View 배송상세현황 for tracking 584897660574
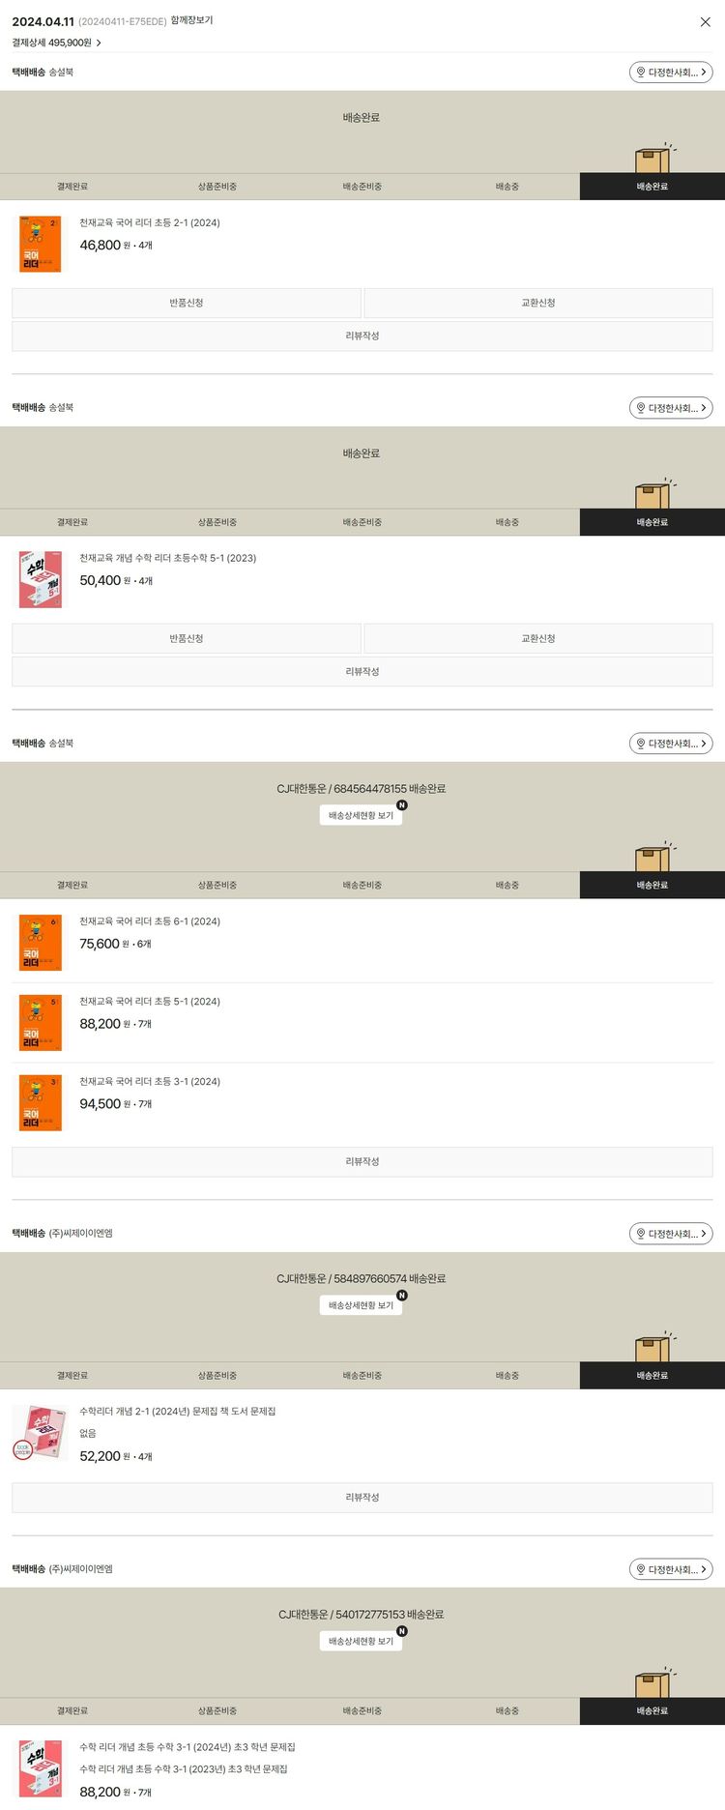 tap(361, 1305)
